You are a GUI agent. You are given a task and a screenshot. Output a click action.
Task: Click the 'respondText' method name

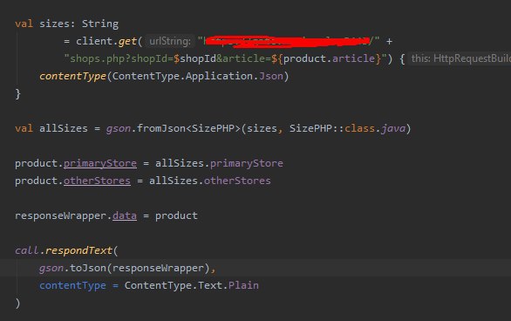click(78, 250)
